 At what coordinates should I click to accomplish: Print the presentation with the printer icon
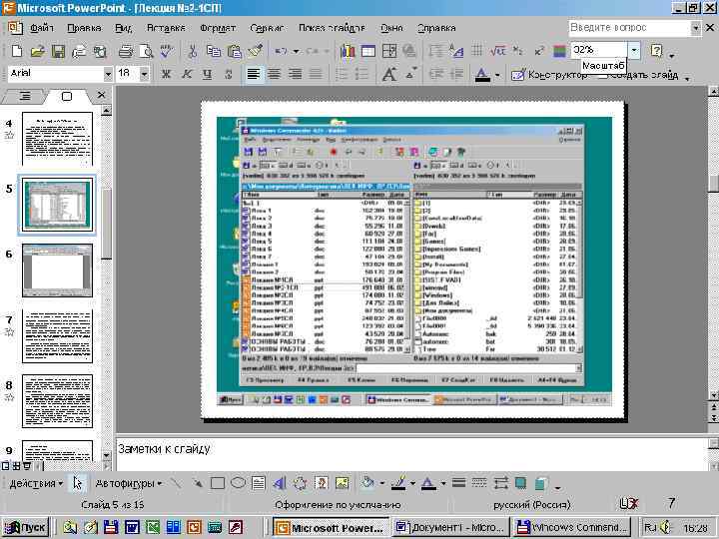click(x=126, y=51)
